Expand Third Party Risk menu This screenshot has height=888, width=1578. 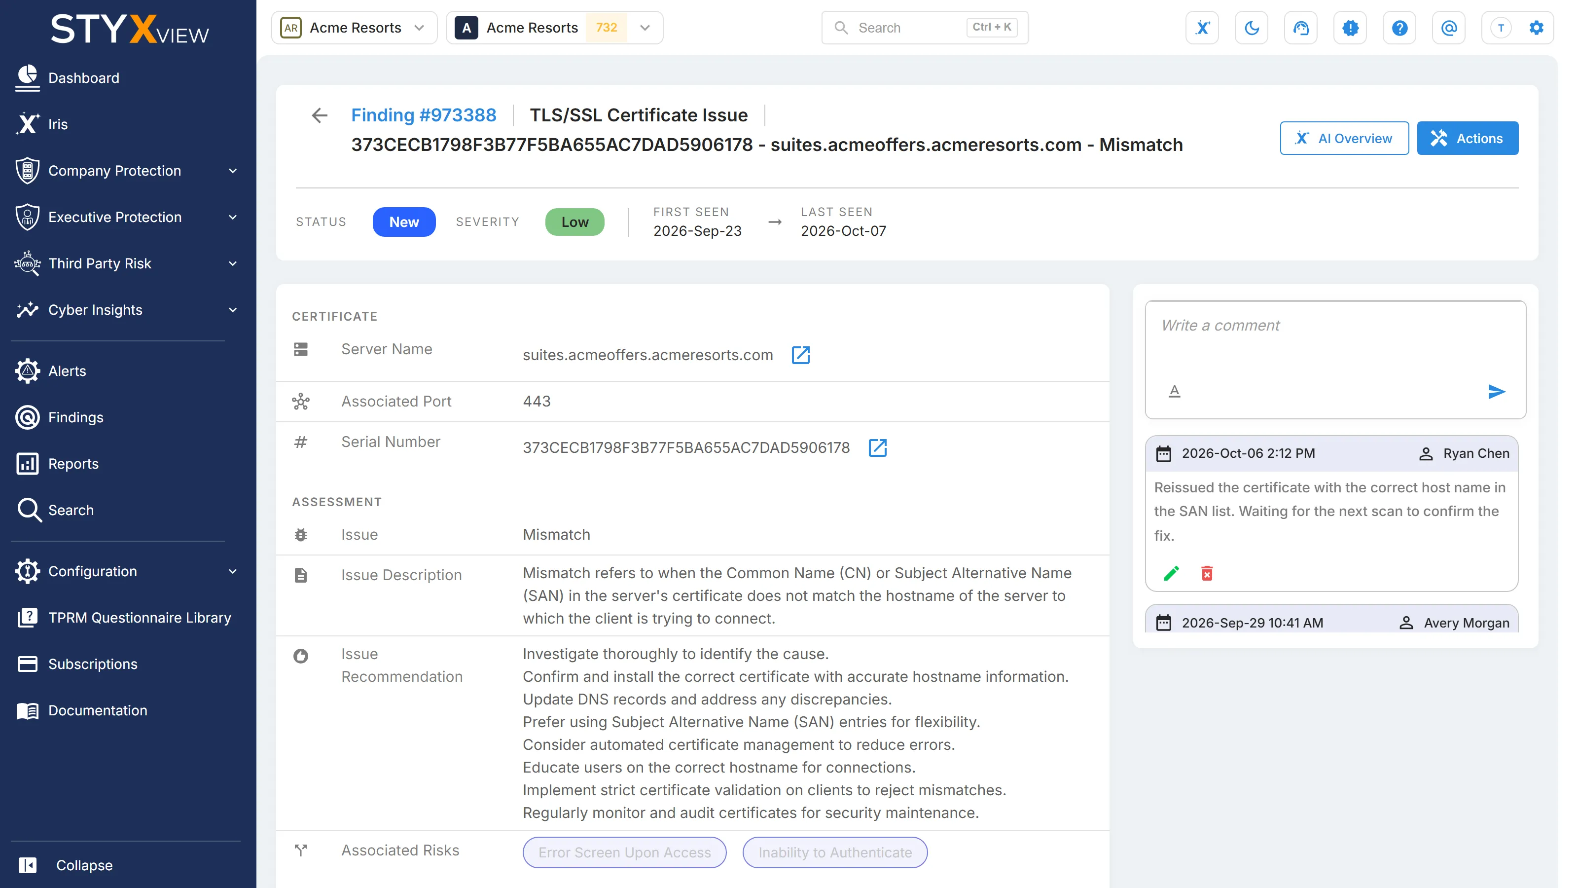pos(128,263)
